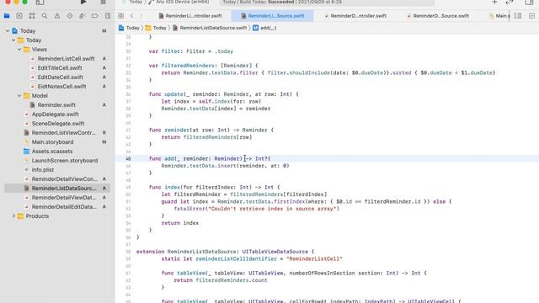Open EditDateCell.swift file
The height and width of the screenshot is (303, 539).
pos(60,77)
